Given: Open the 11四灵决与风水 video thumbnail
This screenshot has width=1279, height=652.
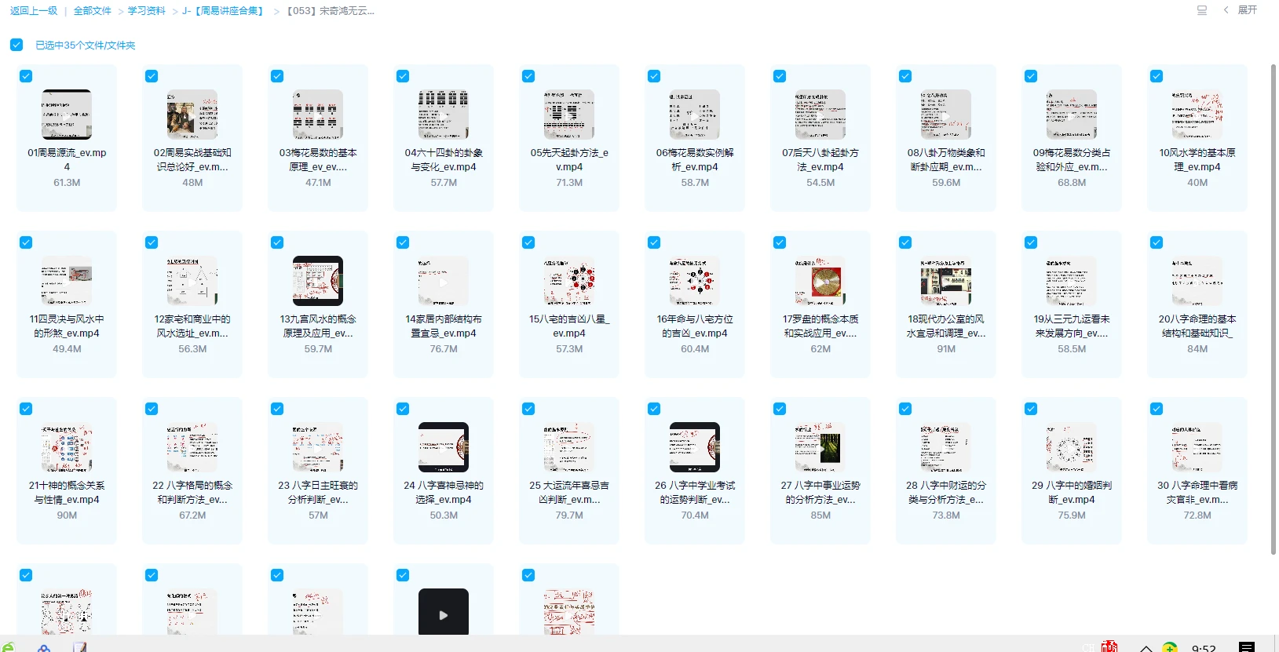Looking at the screenshot, I should click(x=67, y=281).
